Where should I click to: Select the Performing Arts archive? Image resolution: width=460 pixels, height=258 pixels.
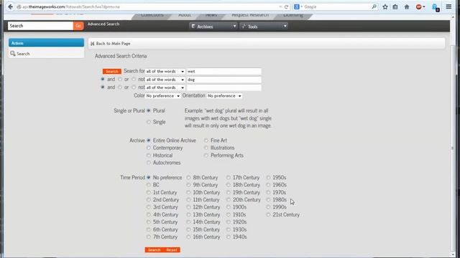pos(206,156)
